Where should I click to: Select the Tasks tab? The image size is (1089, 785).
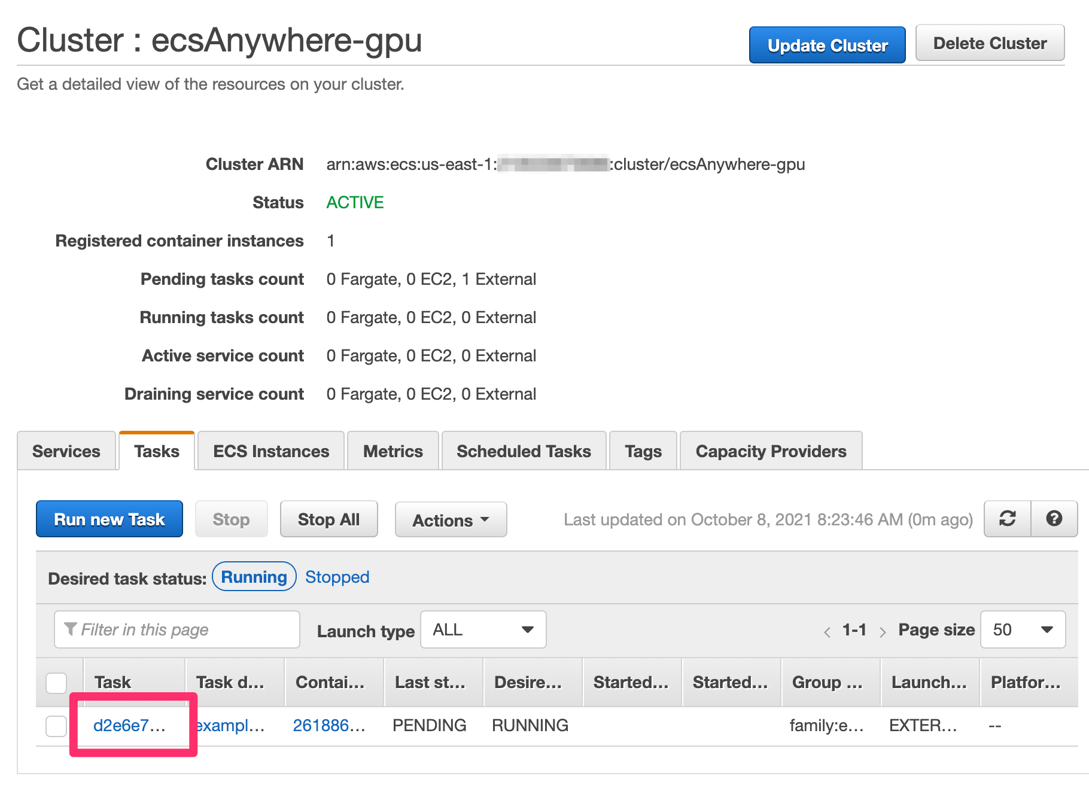[157, 451]
